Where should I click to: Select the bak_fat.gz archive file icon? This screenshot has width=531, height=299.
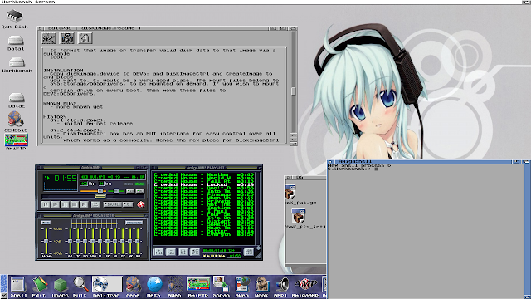(x=290, y=192)
